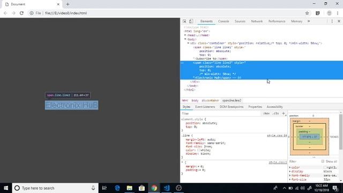Open the Chrome profile avatar

tap(329, 13)
